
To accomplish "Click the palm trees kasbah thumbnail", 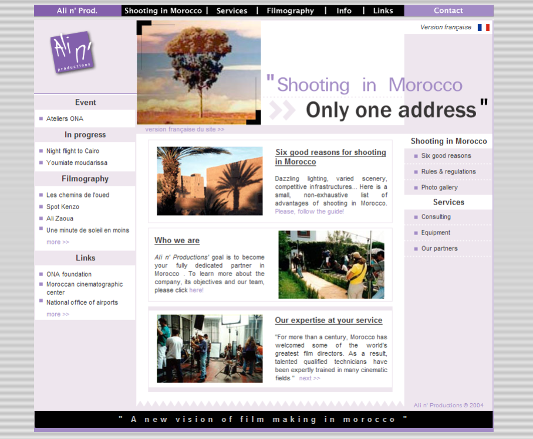I will [x=210, y=181].
